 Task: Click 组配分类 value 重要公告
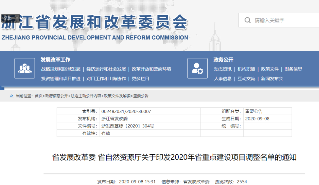pyautogui.click(x=254, y=112)
